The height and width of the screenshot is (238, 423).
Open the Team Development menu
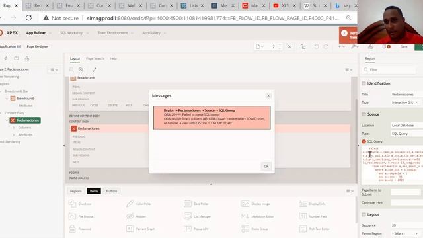point(115,33)
